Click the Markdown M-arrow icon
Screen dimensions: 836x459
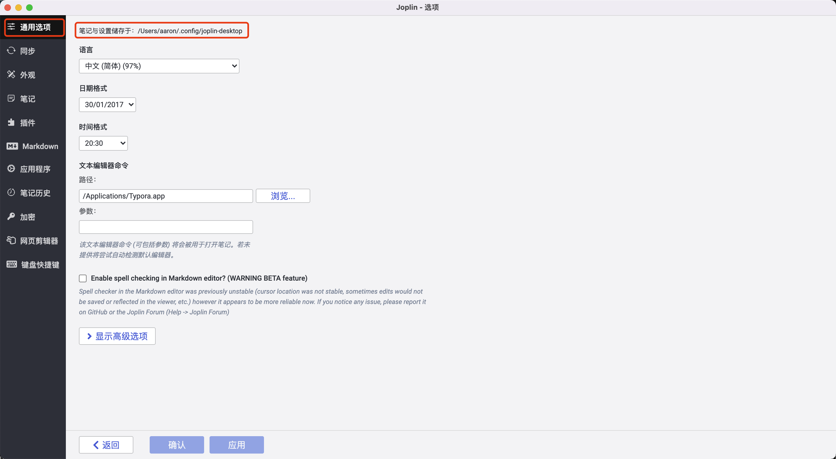point(12,146)
